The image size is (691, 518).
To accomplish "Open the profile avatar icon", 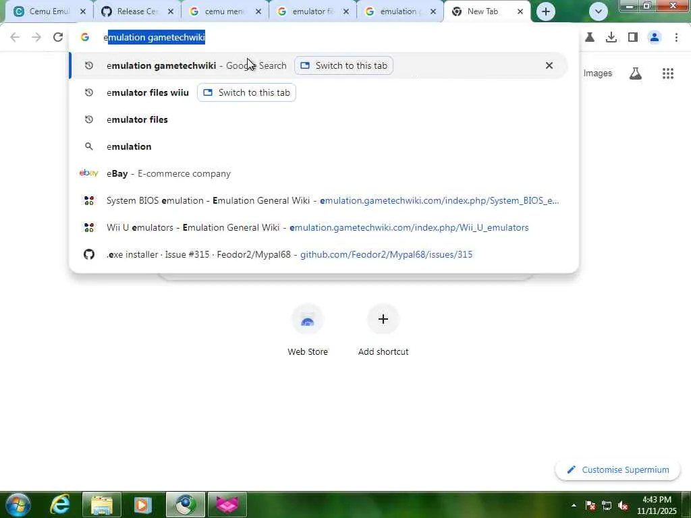I will point(655,38).
